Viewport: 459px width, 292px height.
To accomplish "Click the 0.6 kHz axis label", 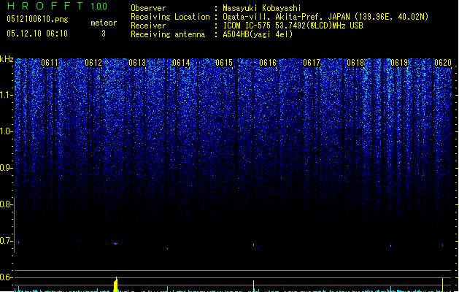I will [x=6, y=277].
